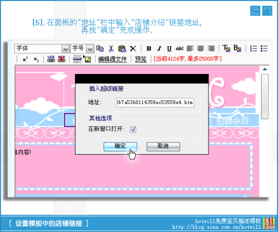This screenshot has width=278, height=232.
Task: Click the Paste clipboard icon
Action: tap(122, 48)
